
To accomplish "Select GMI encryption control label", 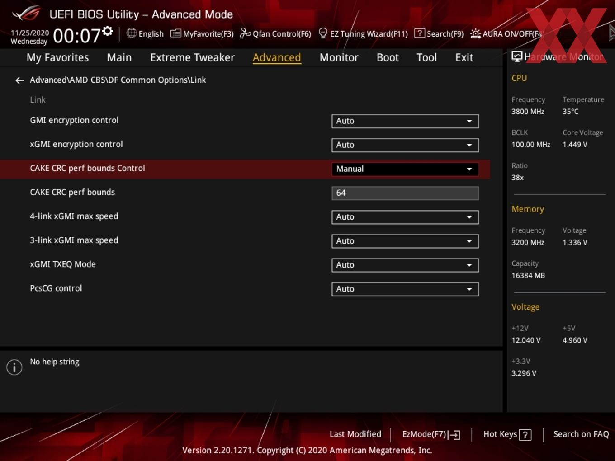I will [x=74, y=120].
